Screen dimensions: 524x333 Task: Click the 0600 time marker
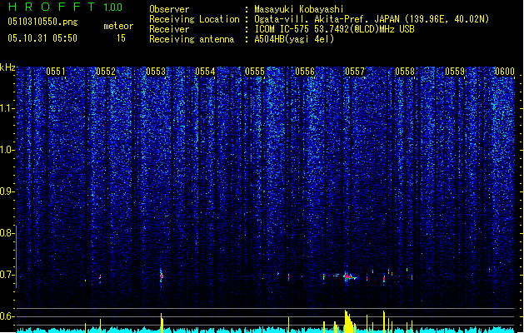[x=505, y=72]
